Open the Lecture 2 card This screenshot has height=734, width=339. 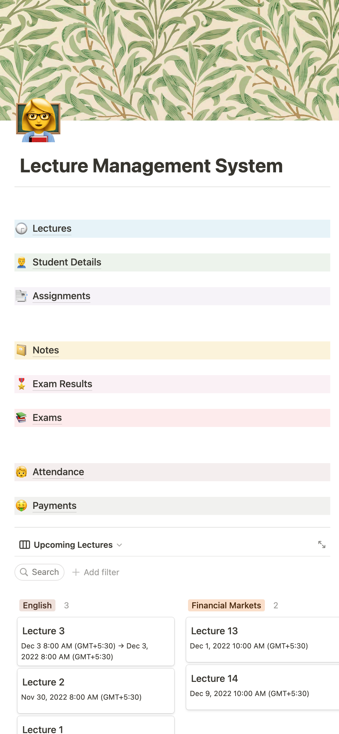(96, 691)
